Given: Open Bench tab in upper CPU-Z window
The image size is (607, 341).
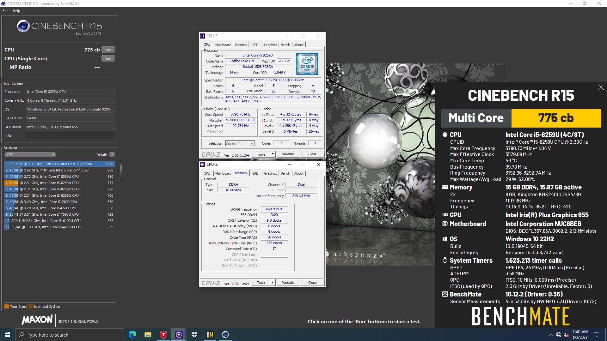Looking at the screenshot, I should click(x=285, y=45).
